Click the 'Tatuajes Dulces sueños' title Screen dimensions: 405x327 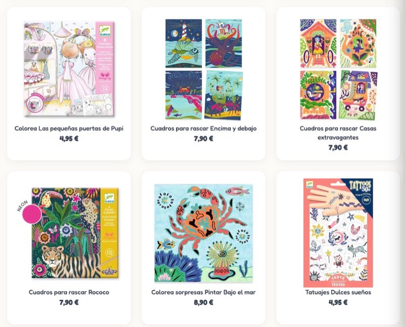pyautogui.click(x=338, y=292)
